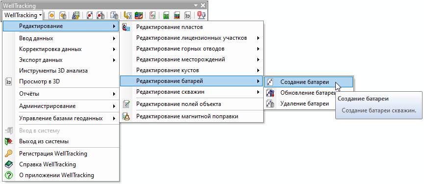Viewport: 424px width, 184px height.
Task: Expand Редактирование месторождений submenu arrow
Action: (x=258, y=59)
